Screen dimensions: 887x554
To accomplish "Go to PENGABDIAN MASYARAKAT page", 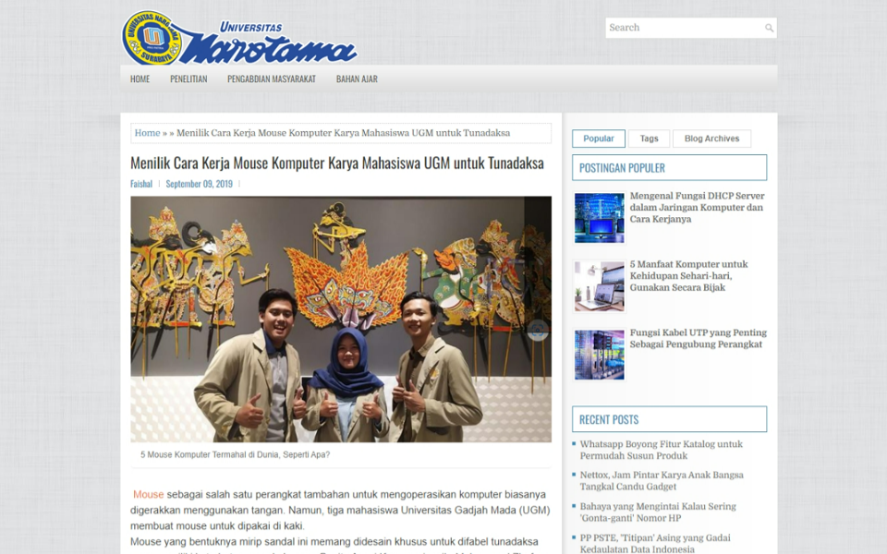I will pos(272,79).
